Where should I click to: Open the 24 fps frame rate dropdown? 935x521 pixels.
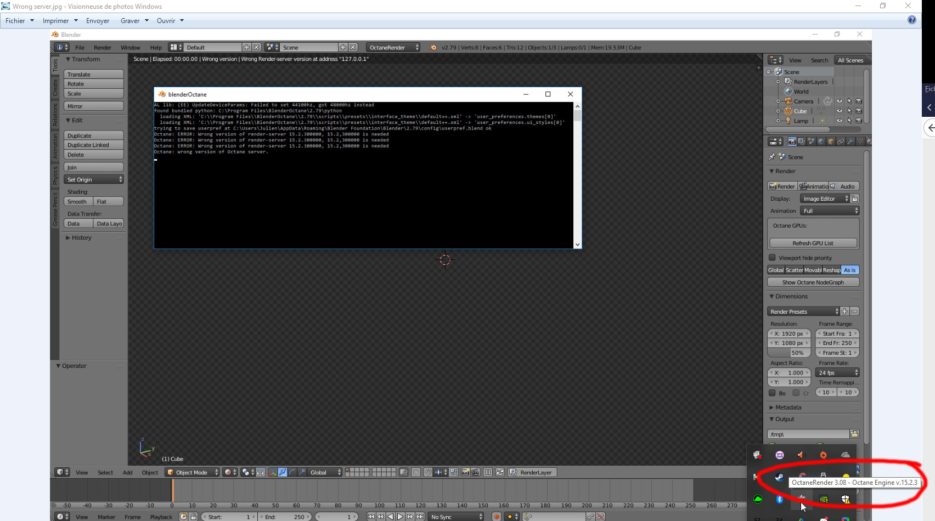(838, 373)
